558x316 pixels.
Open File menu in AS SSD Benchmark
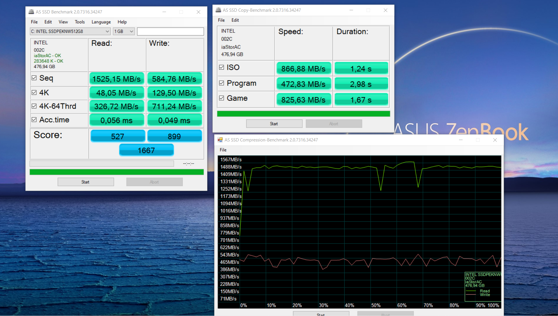point(34,22)
